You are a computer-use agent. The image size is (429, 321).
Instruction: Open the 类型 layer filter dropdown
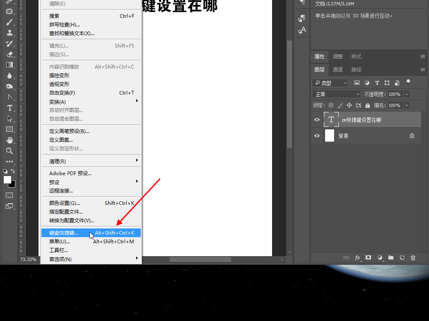(x=330, y=83)
